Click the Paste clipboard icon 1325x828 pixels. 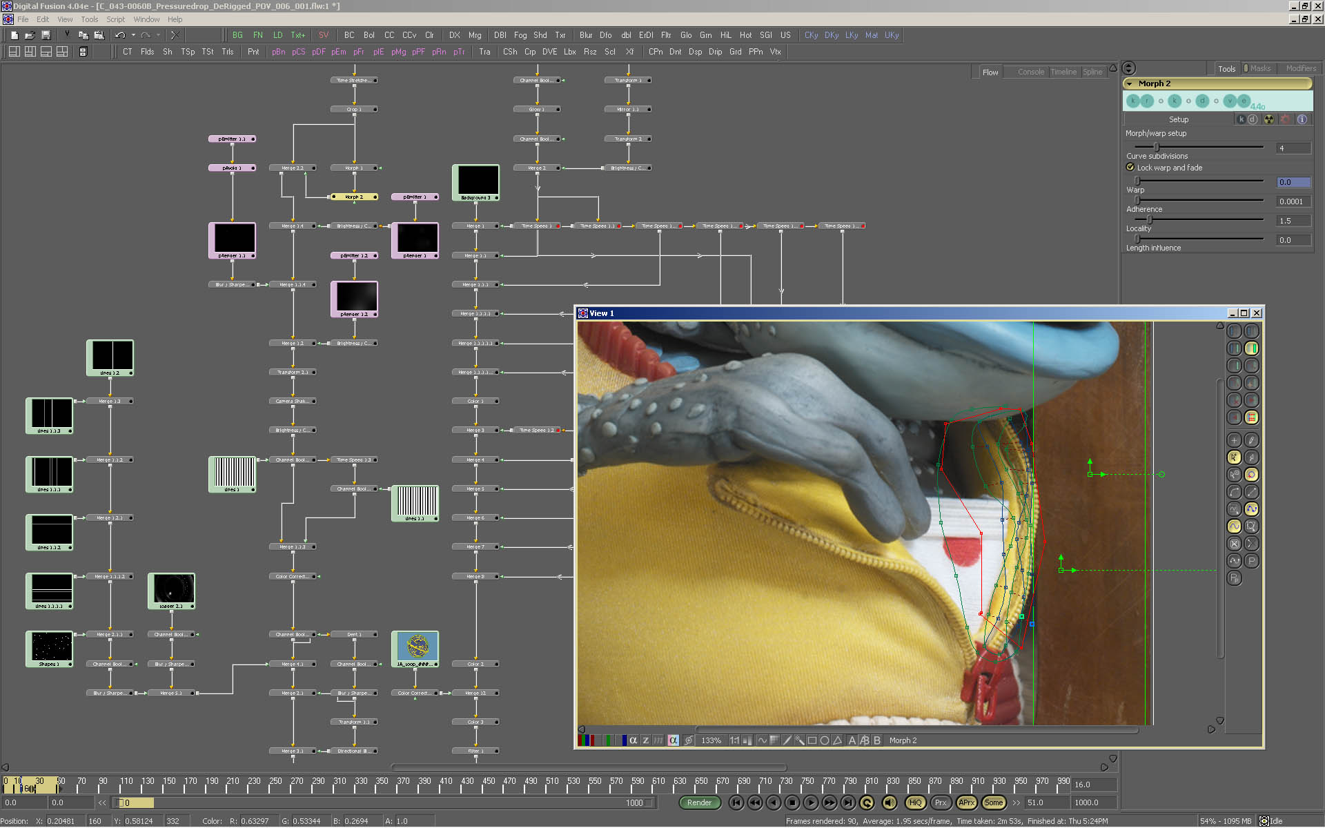pos(99,35)
